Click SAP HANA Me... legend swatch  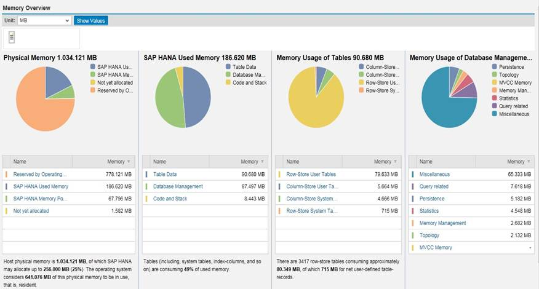[92, 74]
